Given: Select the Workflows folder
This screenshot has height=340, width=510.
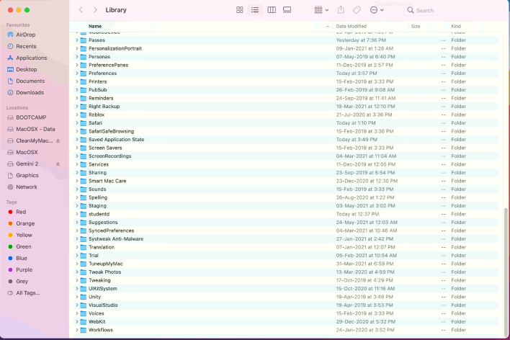Looking at the screenshot, I should point(286,330).
